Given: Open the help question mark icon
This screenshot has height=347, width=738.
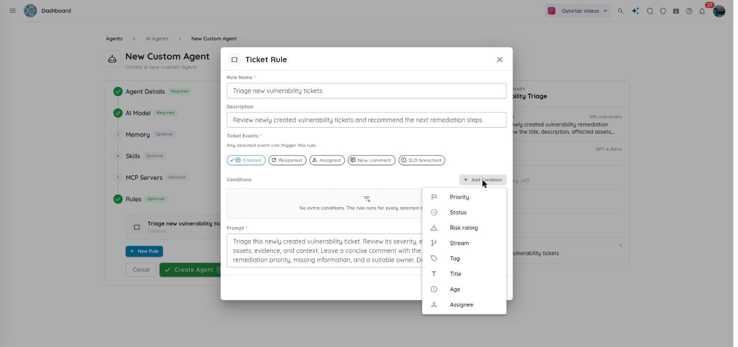Looking at the screenshot, I should coord(689,11).
